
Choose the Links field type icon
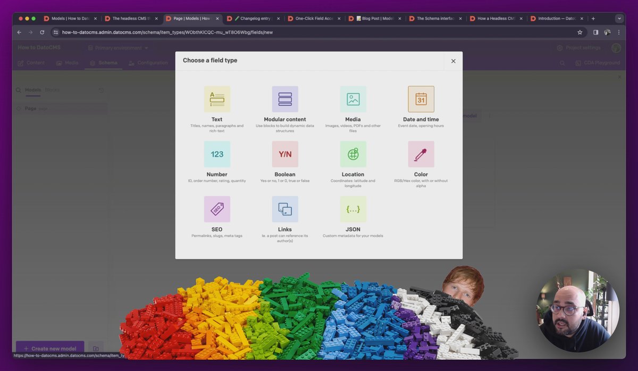tap(285, 209)
